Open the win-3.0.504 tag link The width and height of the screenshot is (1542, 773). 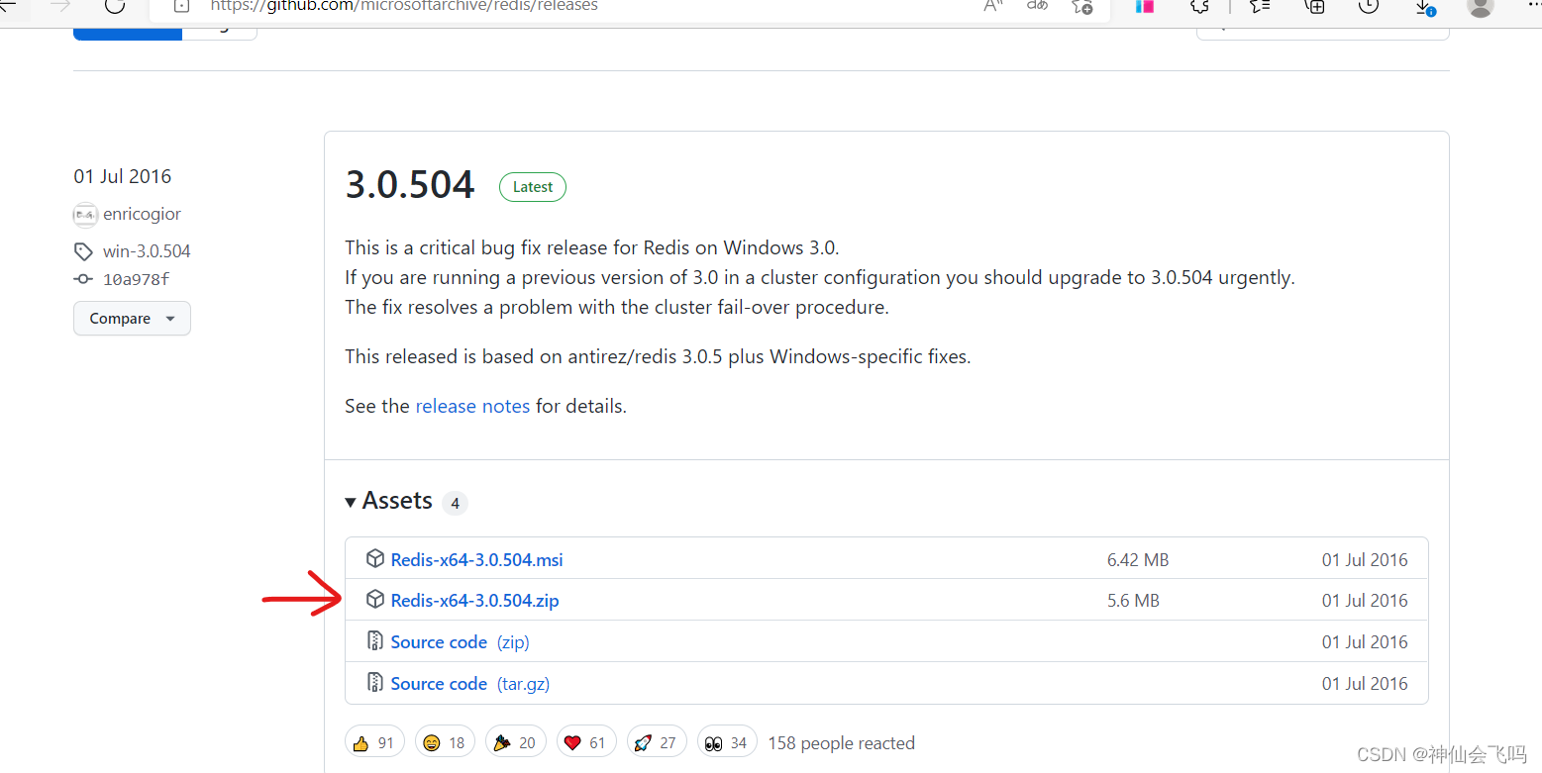tap(147, 251)
